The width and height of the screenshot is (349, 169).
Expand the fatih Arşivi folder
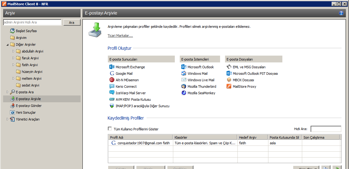pos(13,65)
